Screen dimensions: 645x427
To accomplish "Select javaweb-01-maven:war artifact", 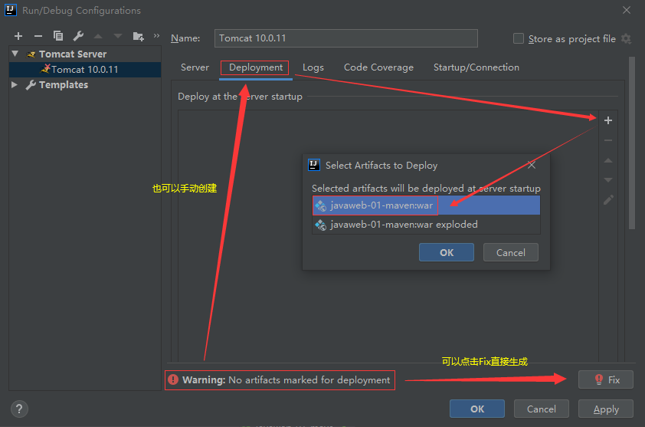I will pos(426,205).
